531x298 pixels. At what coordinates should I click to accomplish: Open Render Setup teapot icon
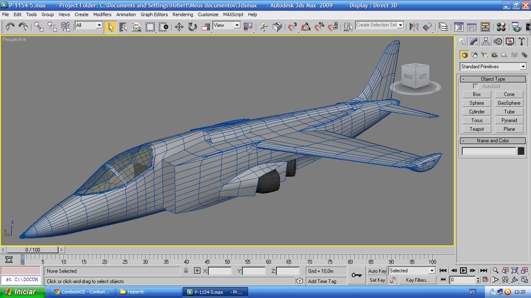[516, 27]
